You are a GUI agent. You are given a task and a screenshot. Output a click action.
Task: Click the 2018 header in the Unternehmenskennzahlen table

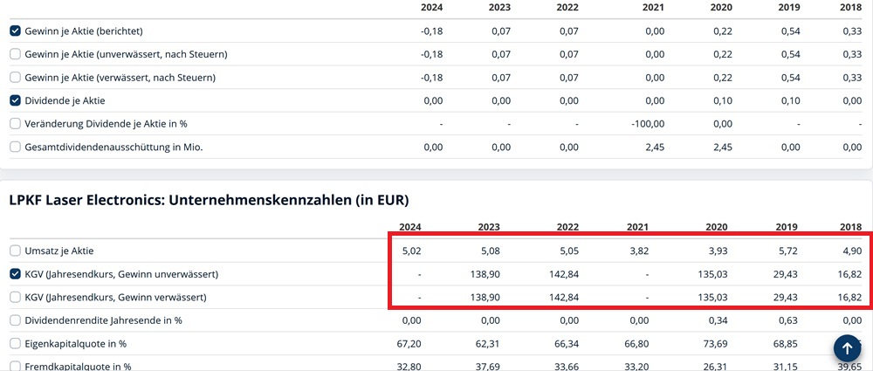(850, 227)
